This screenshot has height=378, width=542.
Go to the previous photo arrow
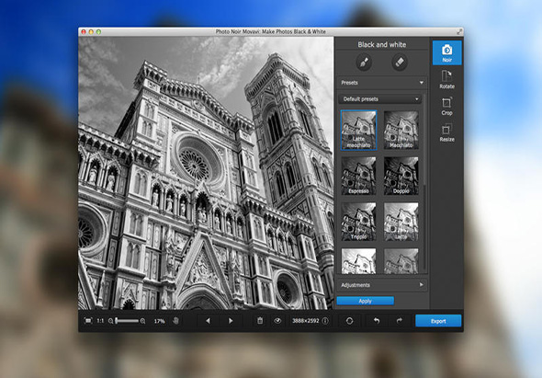[x=208, y=321]
